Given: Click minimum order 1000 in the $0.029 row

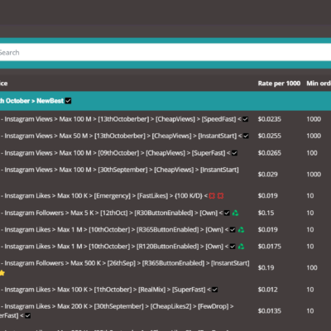Looking at the screenshot, I should click(x=314, y=175).
